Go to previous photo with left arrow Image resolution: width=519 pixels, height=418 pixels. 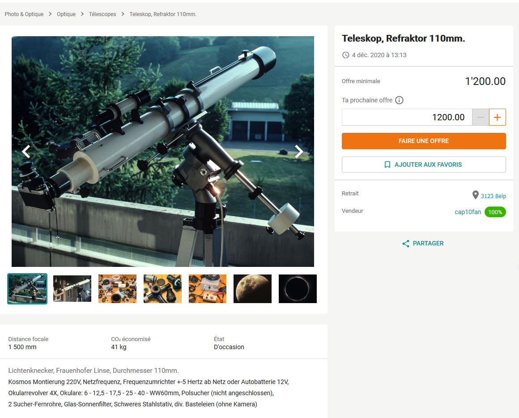(x=26, y=152)
